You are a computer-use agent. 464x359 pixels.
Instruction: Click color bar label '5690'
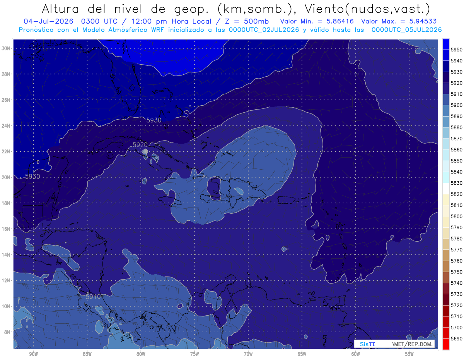coord(457,338)
